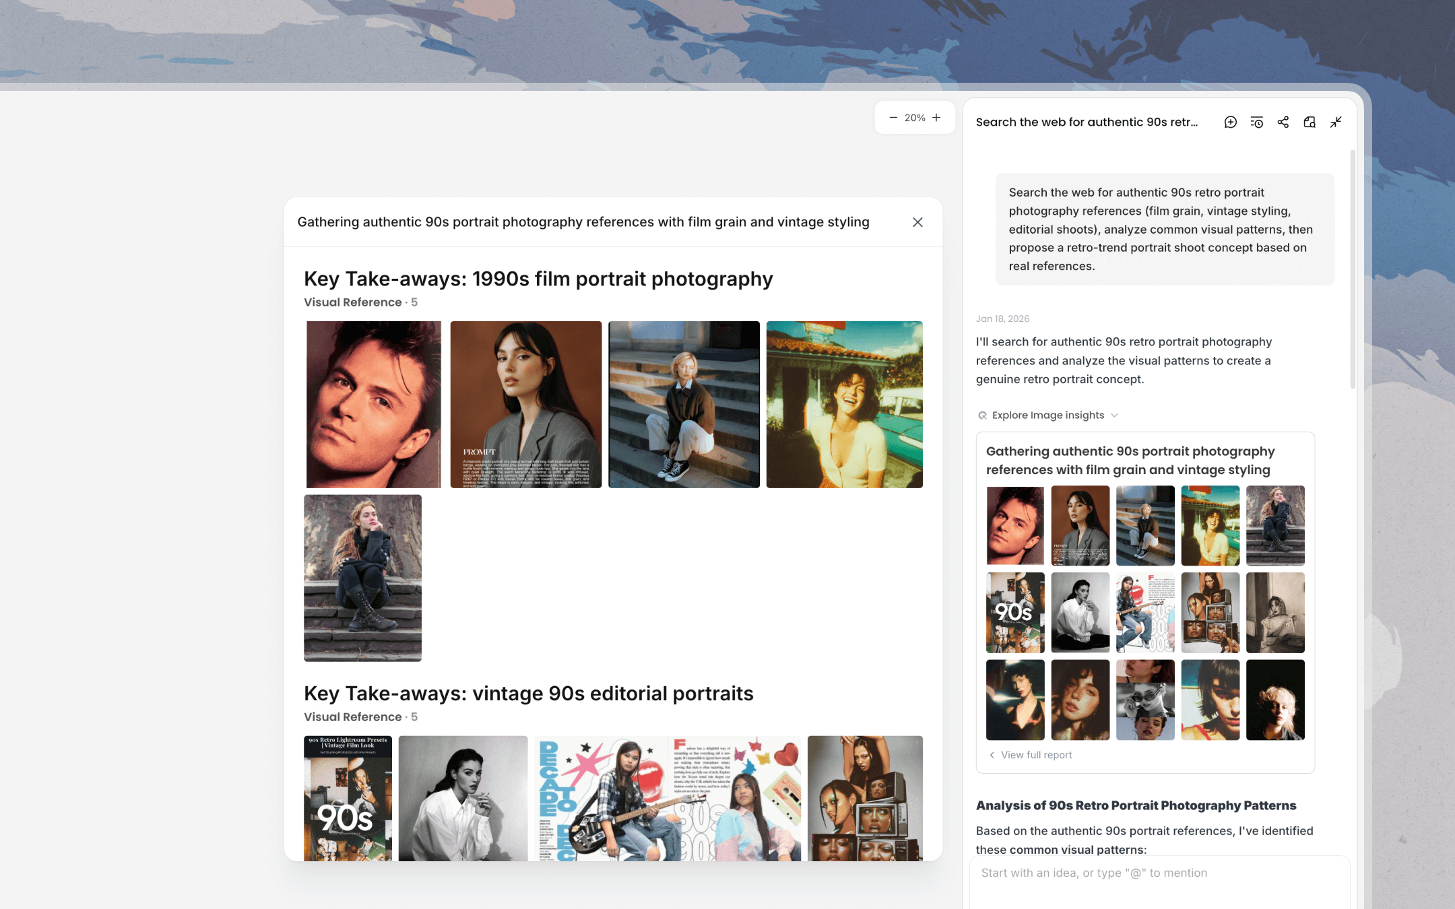Start a new chat with the plus bubble icon
1455x909 pixels.
click(1230, 122)
